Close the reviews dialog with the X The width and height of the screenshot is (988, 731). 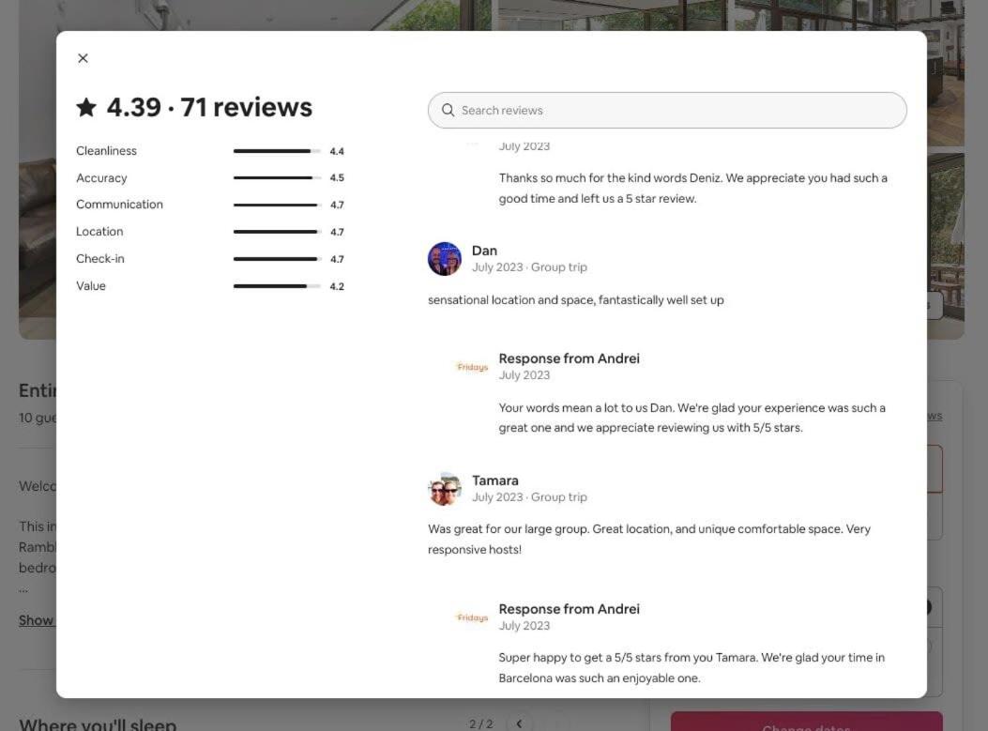(83, 58)
